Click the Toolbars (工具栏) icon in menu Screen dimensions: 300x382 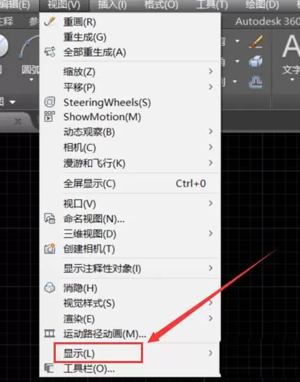click(49, 368)
